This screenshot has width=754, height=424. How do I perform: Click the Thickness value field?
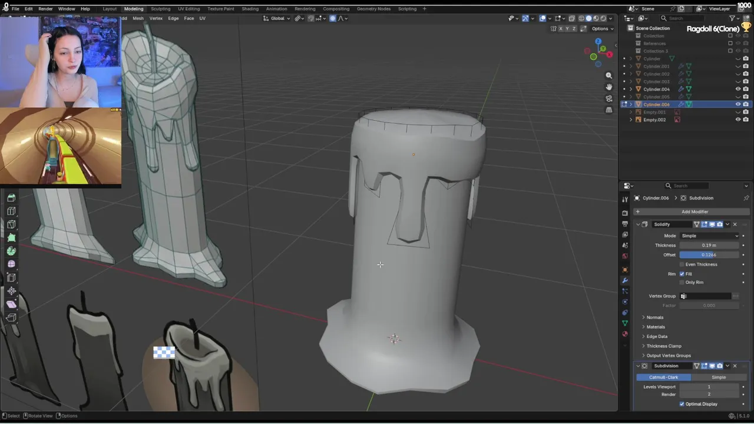point(709,245)
